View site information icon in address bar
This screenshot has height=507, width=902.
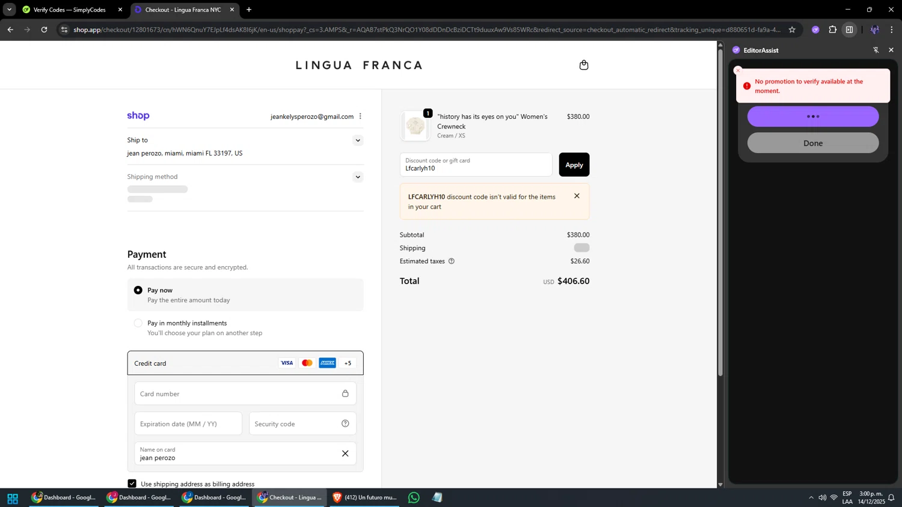64,29
